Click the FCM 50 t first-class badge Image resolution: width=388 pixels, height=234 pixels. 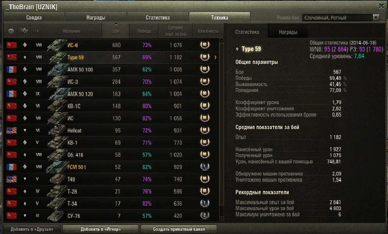click(205, 167)
